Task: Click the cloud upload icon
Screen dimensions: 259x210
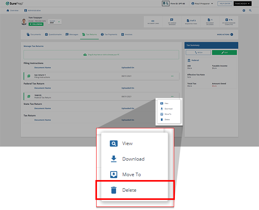Action: 85,54
